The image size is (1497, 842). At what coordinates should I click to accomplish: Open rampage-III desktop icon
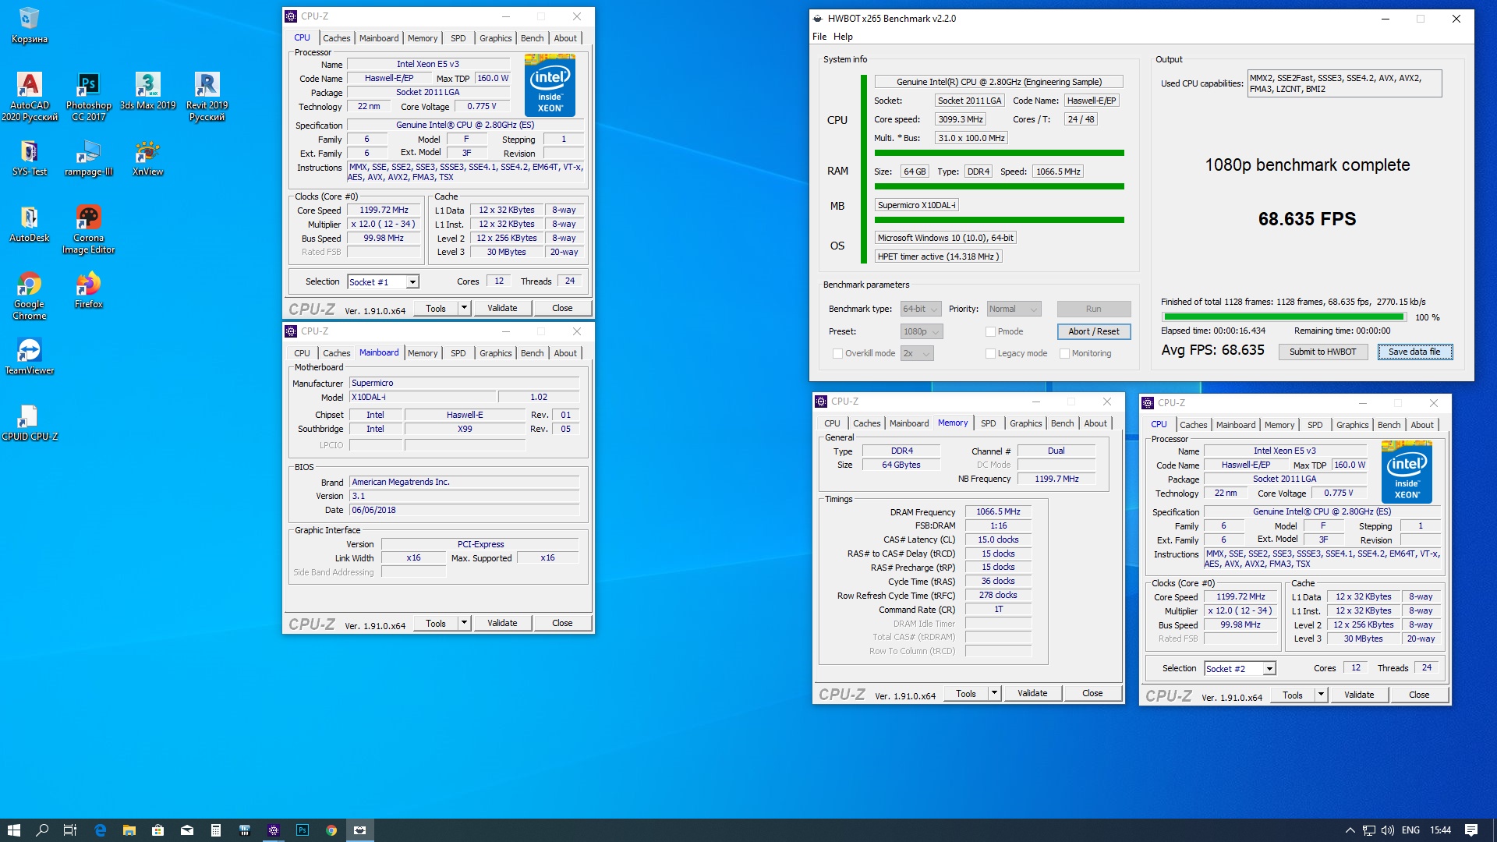click(x=88, y=158)
